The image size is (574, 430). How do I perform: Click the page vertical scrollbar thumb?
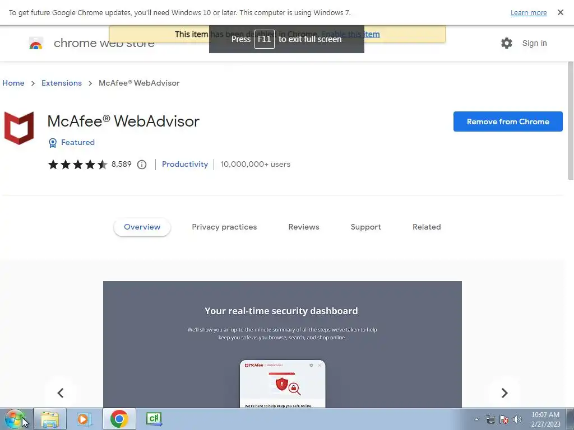coord(571,121)
